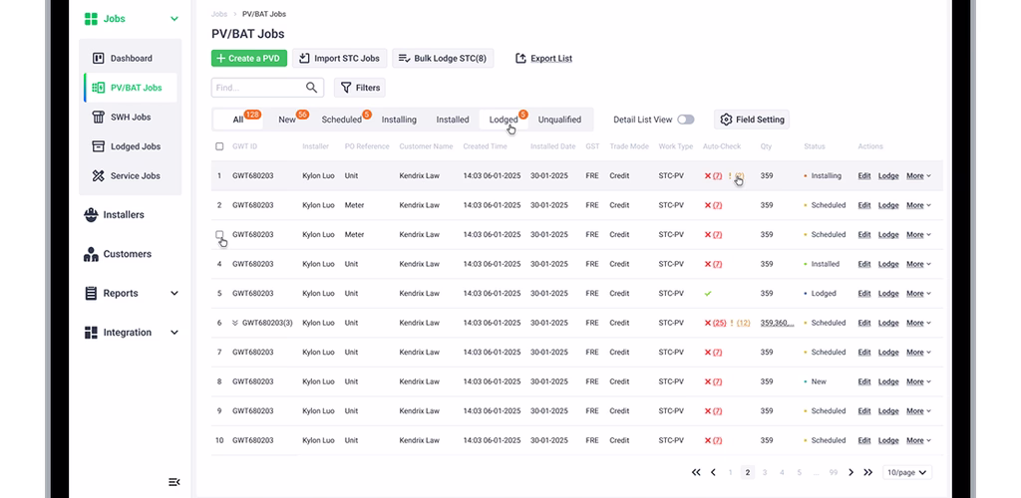Screen dimensions: 1021x498
Task: Click the Create a PVD button
Action: (248, 59)
